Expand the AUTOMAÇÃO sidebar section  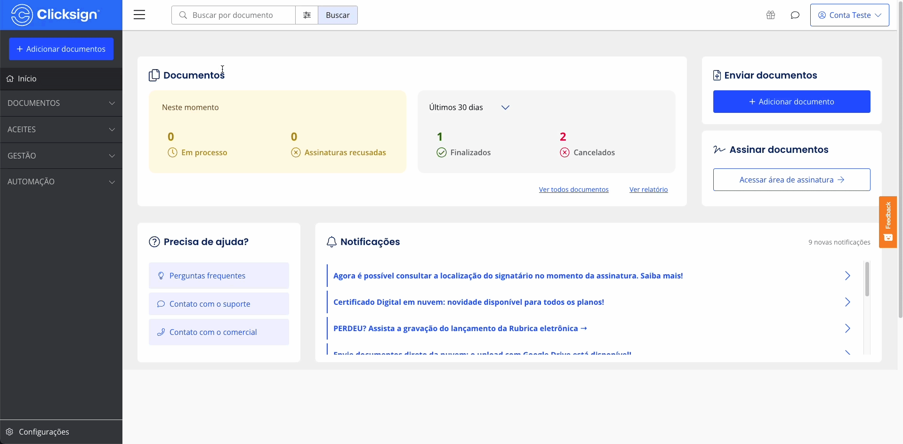[x=61, y=182]
